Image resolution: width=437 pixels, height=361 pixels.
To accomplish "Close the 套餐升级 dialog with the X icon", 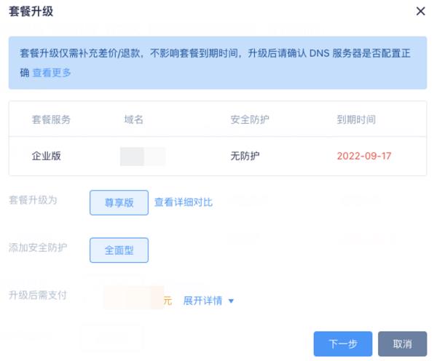I will point(420,12).
